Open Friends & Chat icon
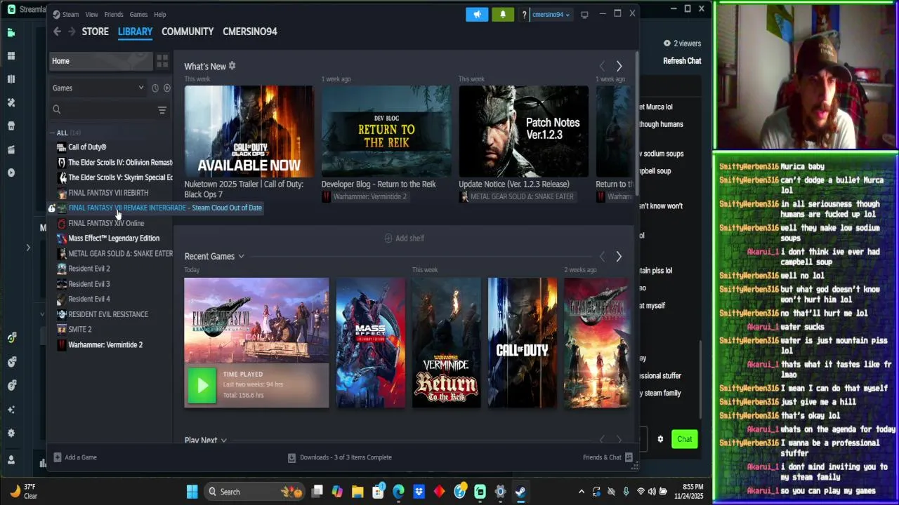This screenshot has height=505, width=899. (629, 457)
